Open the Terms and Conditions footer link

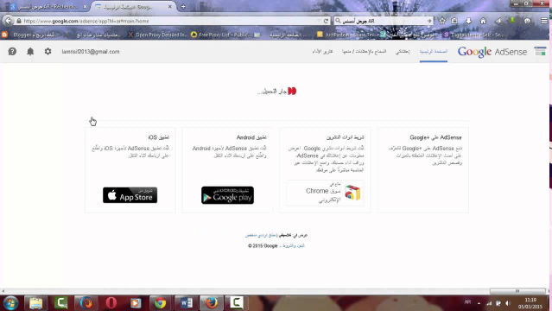(x=294, y=246)
